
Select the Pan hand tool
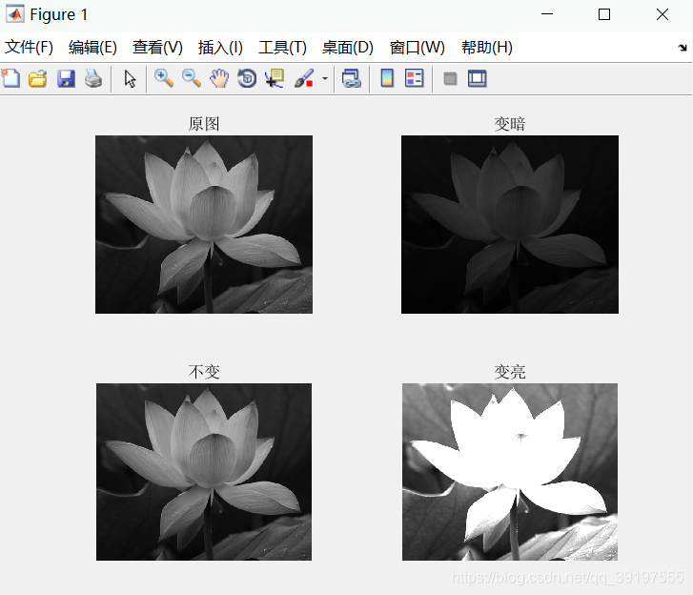click(x=219, y=79)
